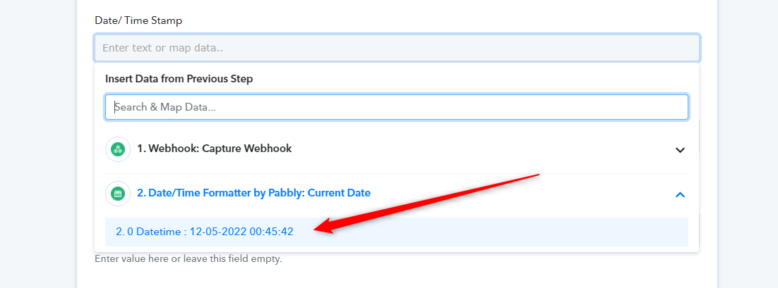Click the Webhook app icon
Image resolution: width=778 pixels, height=288 pixels.
(118, 149)
